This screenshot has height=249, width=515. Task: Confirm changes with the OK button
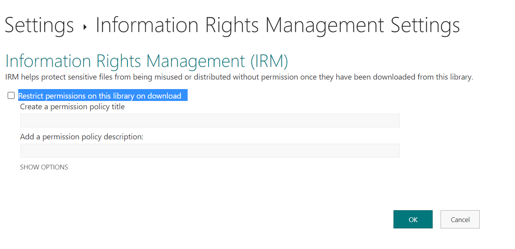pyautogui.click(x=413, y=219)
